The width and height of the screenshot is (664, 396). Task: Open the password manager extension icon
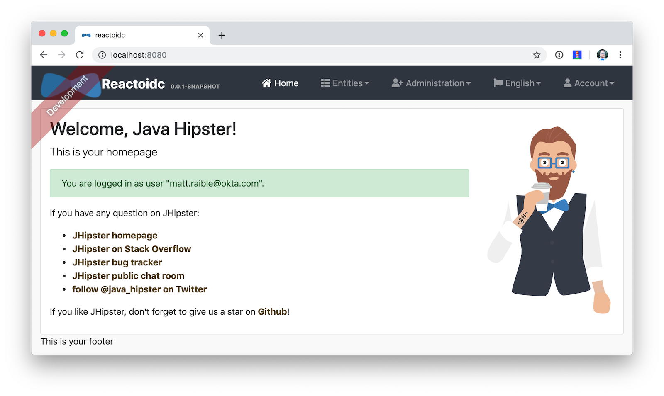pyautogui.click(x=559, y=55)
